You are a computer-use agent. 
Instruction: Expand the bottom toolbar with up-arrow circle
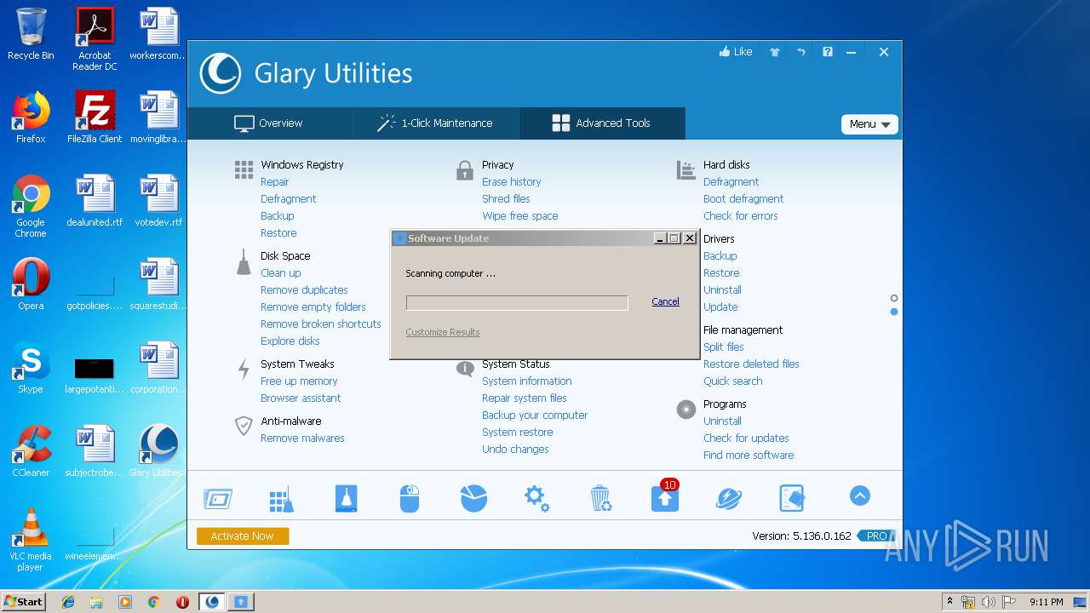click(x=860, y=496)
